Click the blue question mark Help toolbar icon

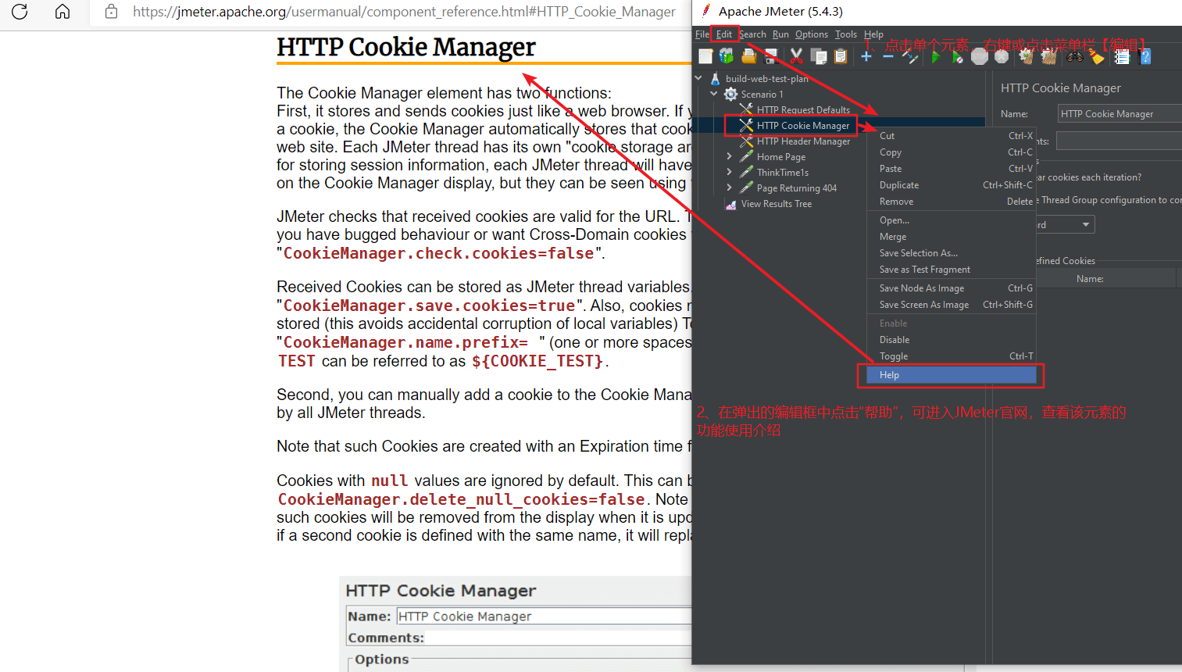[x=1145, y=56]
